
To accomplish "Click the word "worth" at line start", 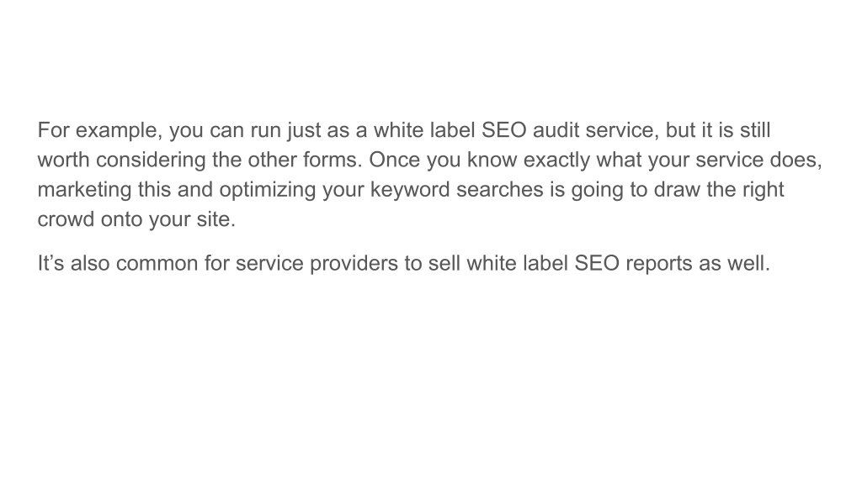I will (x=63, y=160).
